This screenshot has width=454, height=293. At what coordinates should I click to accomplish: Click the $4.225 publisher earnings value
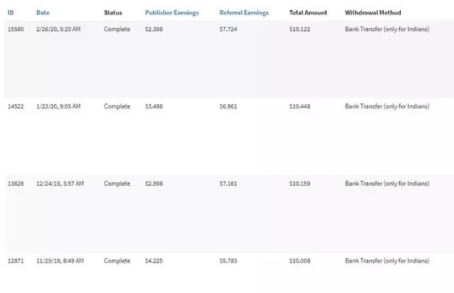click(155, 261)
